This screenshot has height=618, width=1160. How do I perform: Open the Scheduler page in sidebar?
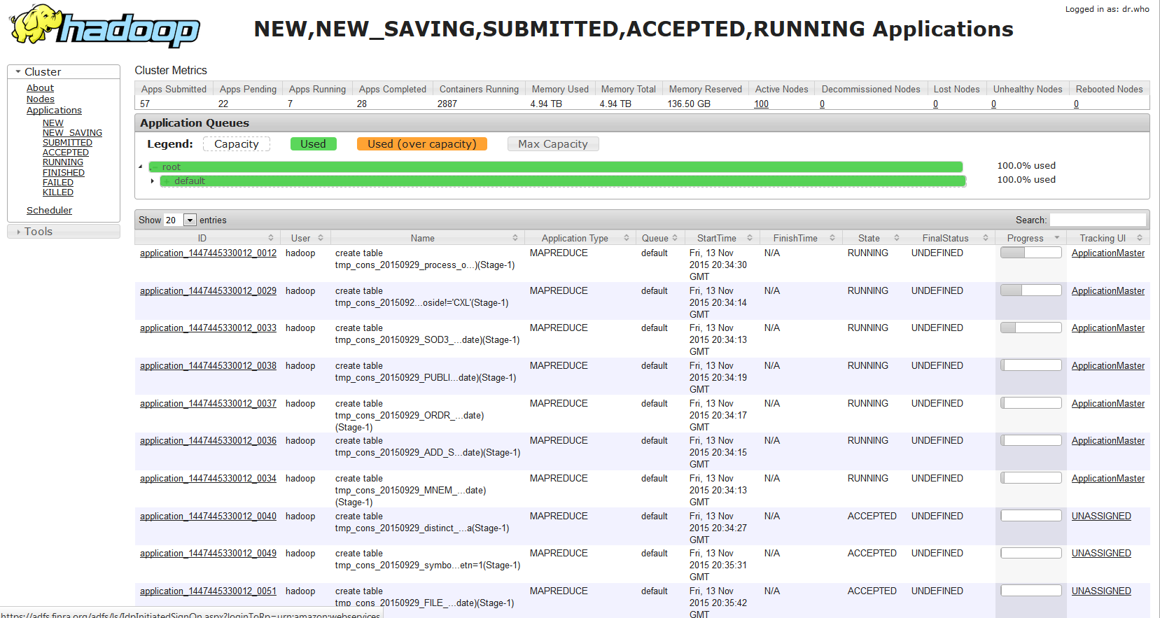tap(49, 211)
